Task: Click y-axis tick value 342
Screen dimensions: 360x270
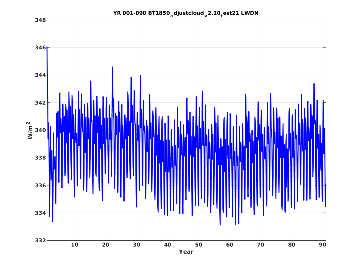Action: 40,103
